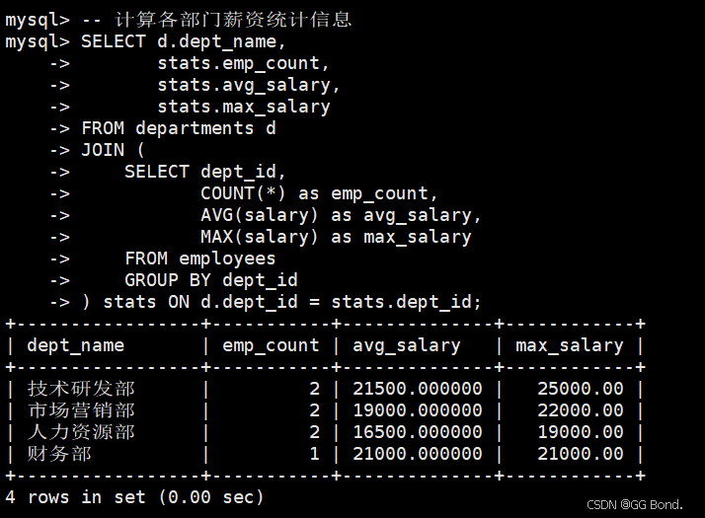Screen dimensions: 705x518
Task: Click 'SELECT dept_id,' in subquery
Action: click(205, 172)
